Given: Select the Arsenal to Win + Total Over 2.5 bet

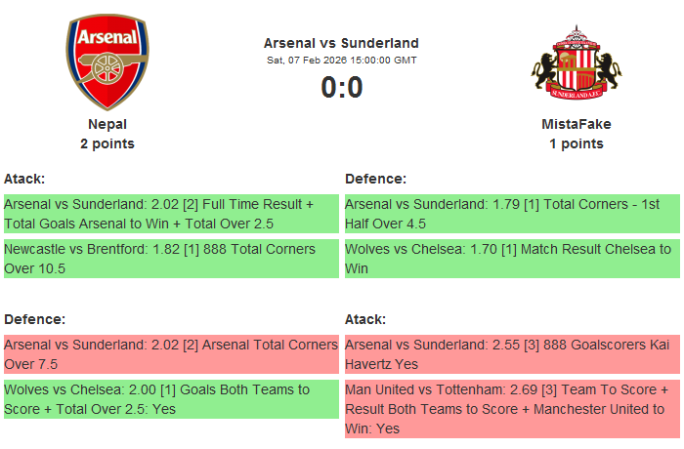Looking at the screenshot, I should pyautogui.click(x=170, y=214).
